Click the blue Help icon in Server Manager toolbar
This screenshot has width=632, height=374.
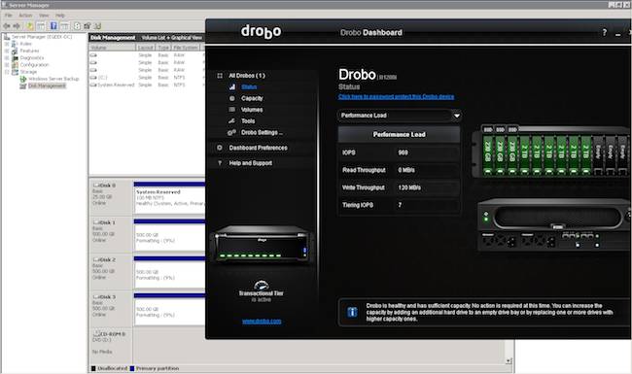[53, 26]
